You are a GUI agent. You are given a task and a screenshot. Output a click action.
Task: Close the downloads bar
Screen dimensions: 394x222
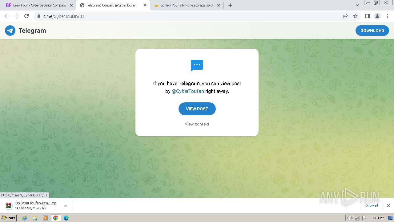coord(388,206)
